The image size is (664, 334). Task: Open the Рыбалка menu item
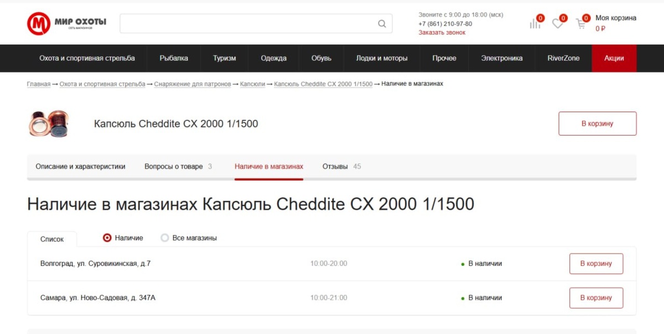coord(174,58)
